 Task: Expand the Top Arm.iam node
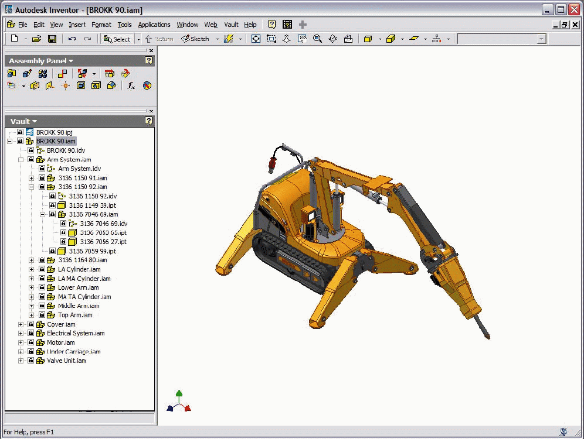[32, 315]
